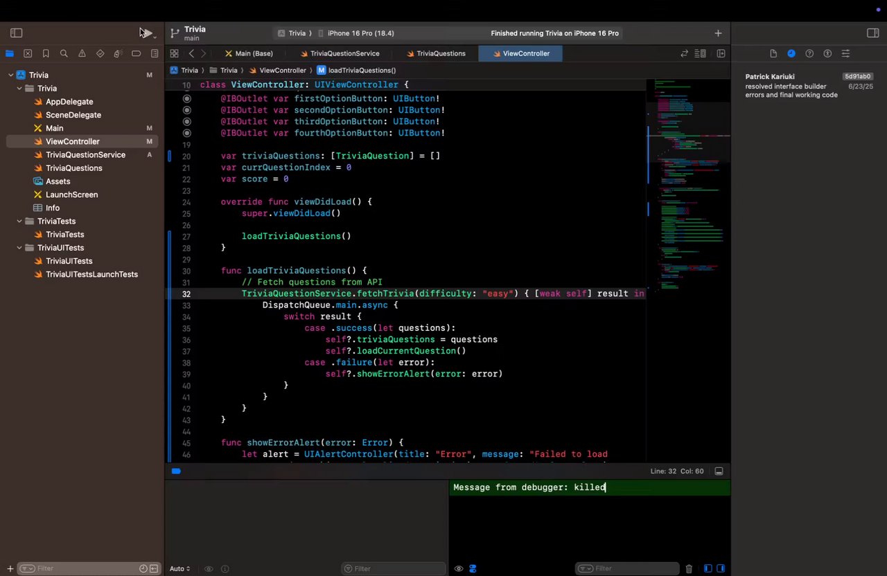Click the Run play button
The width and height of the screenshot is (887, 576).
pyautogui.click(x=145, y=33)
